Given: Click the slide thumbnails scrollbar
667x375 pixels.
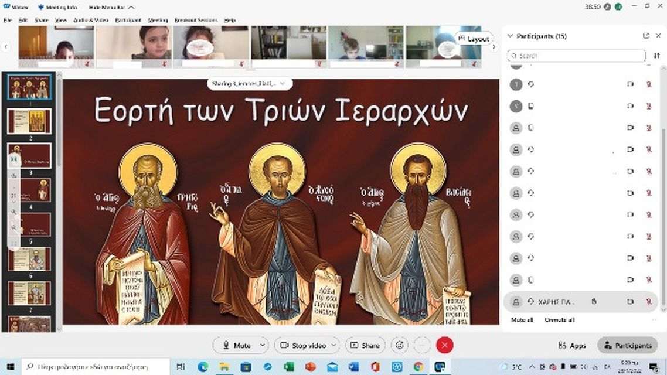Looking at the screenshot, I should click(x=59, y=123).
